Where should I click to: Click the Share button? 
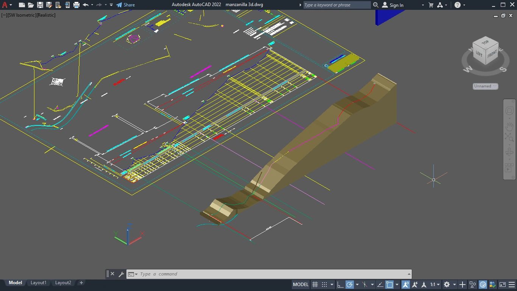125,5
